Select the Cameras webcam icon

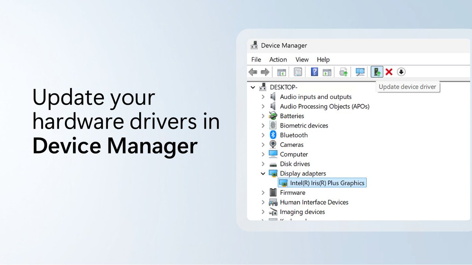point(273,144)
